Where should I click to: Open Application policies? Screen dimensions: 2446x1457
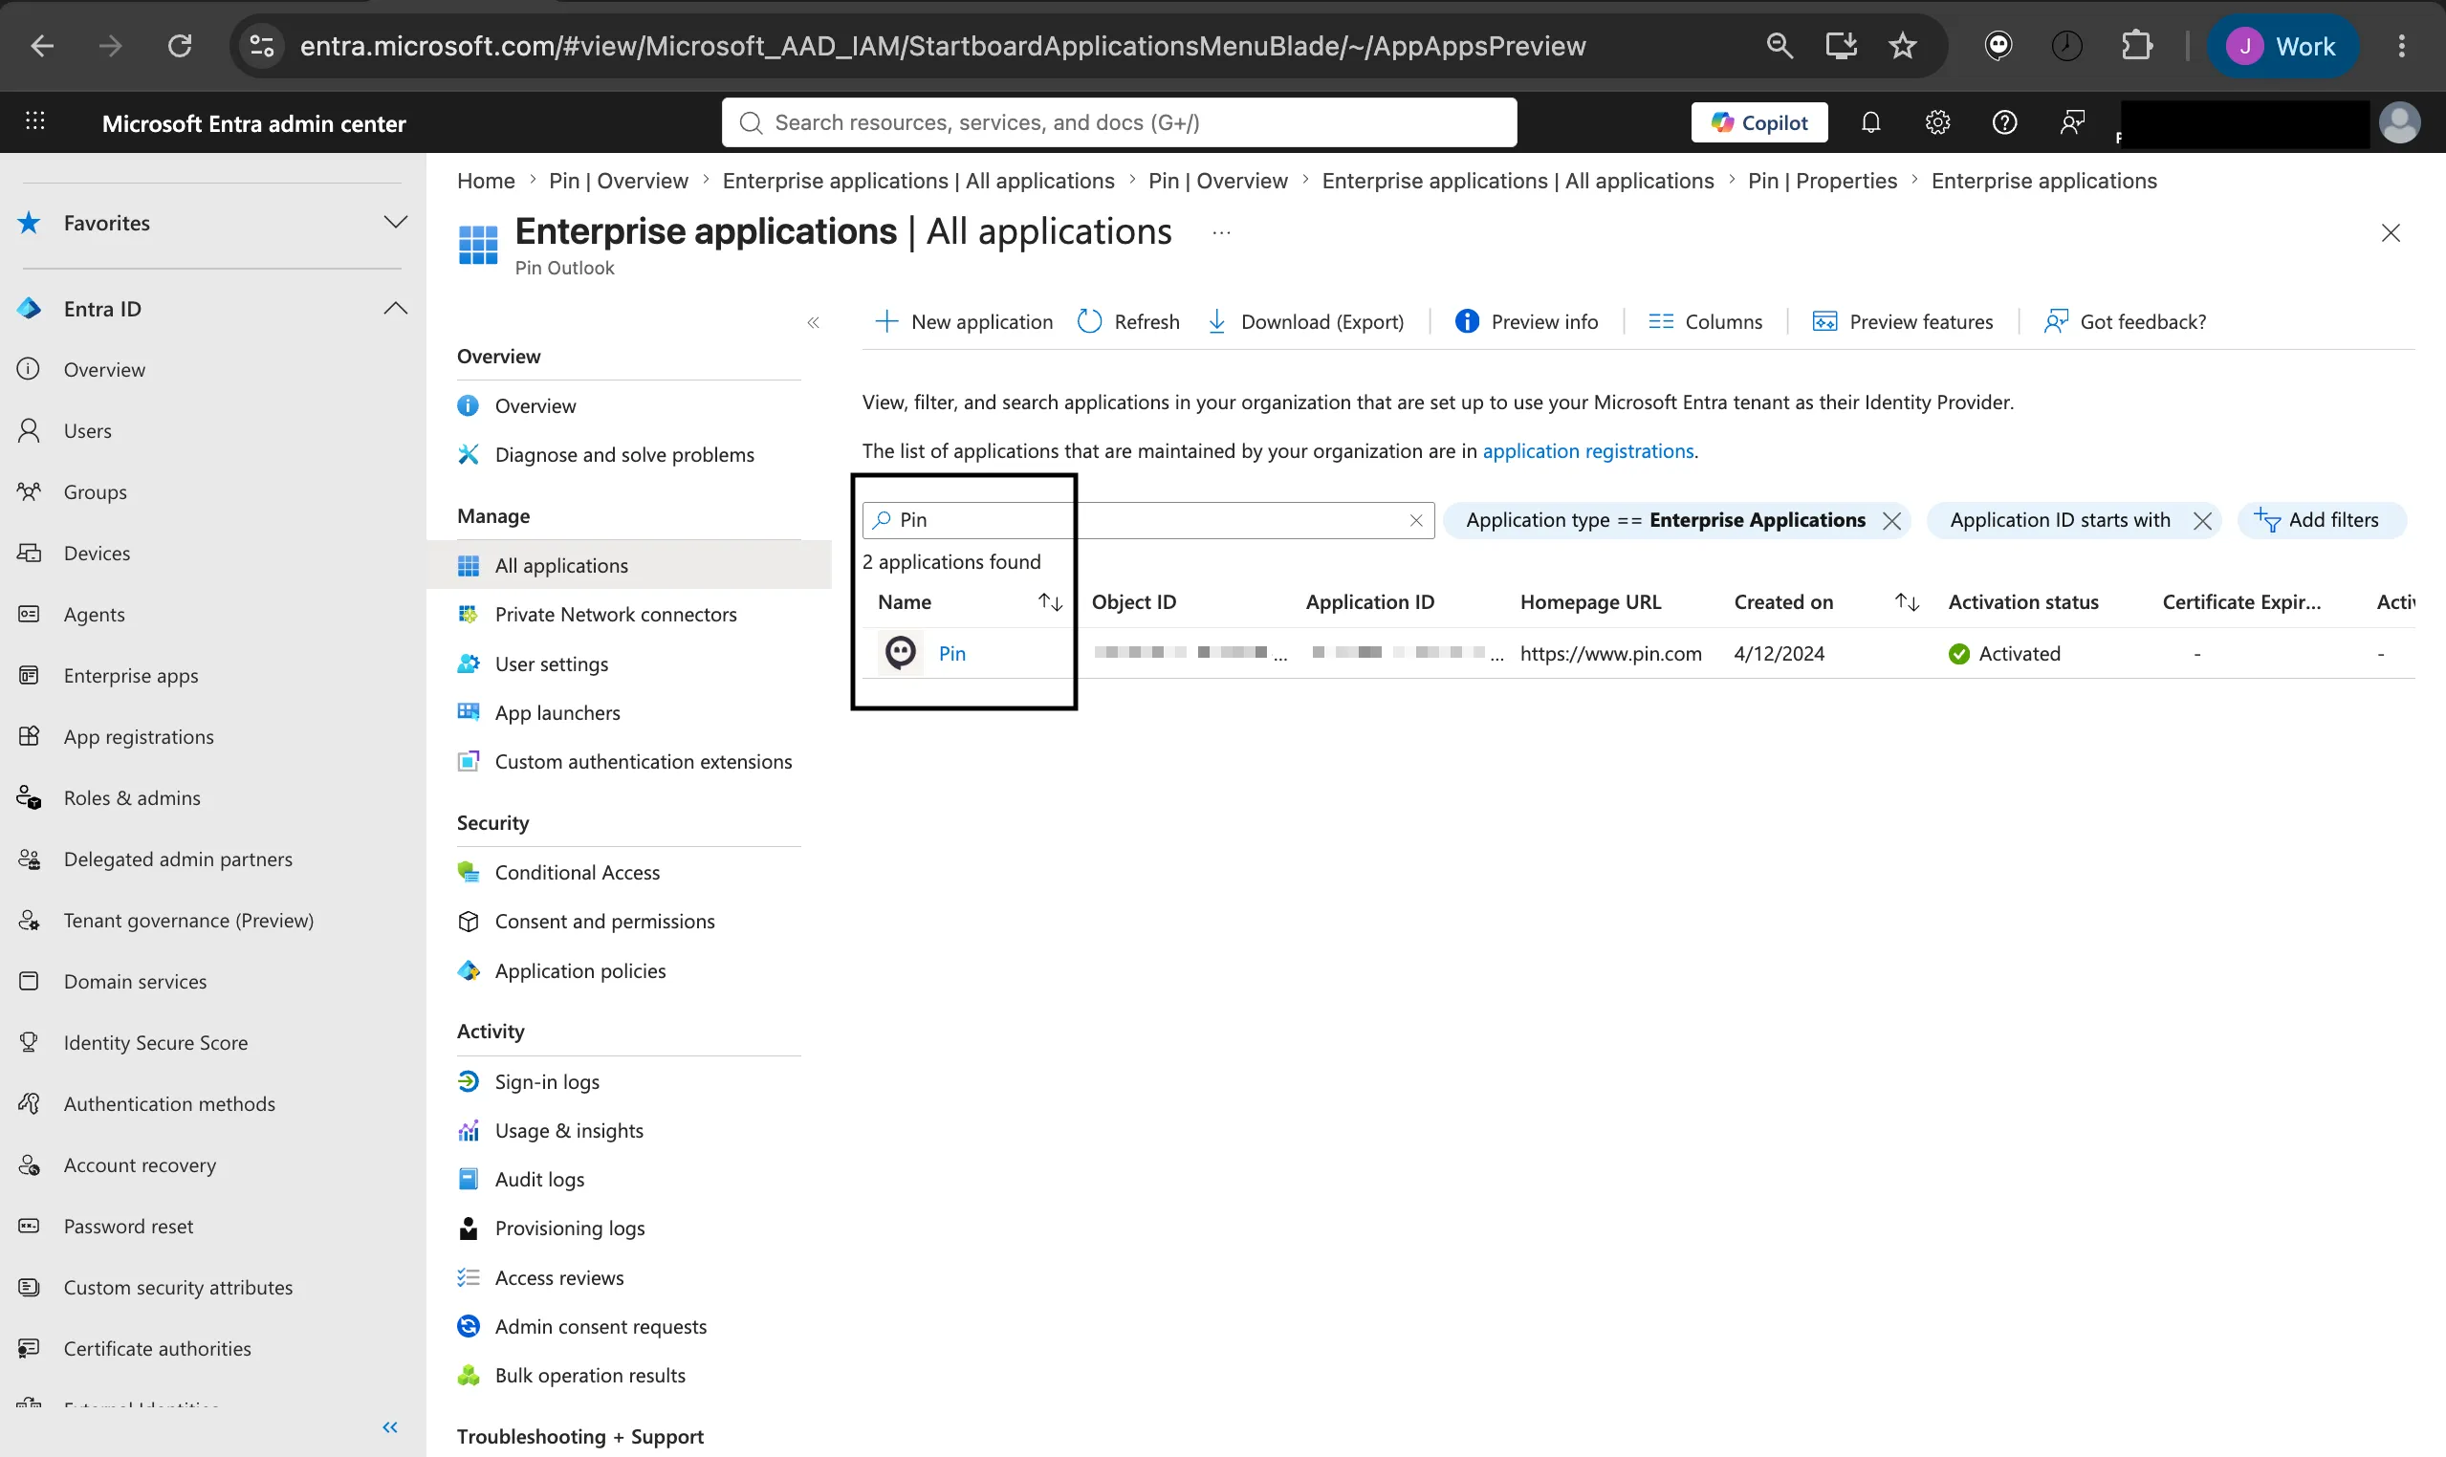580,971
